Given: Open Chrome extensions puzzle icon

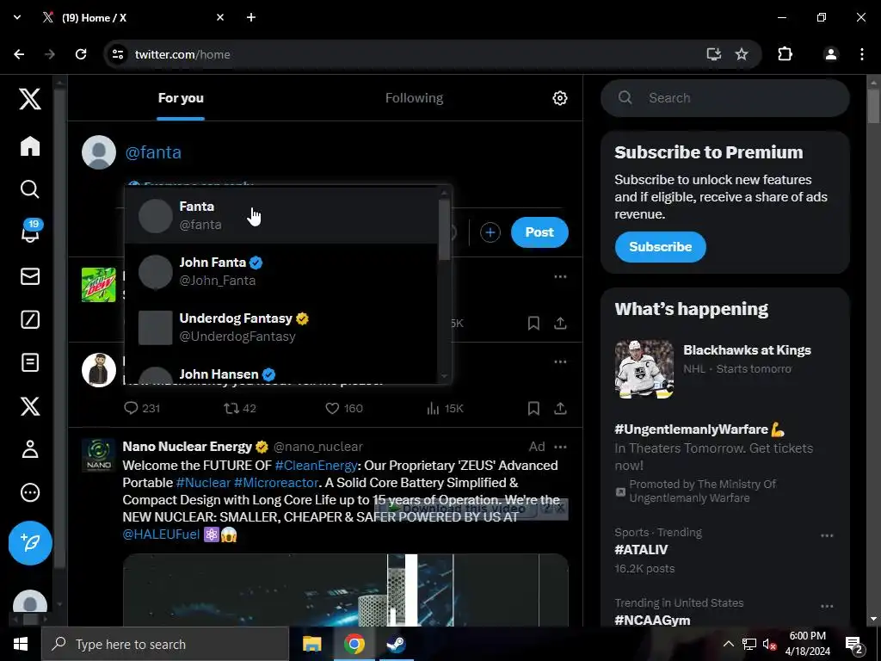Looking at the screenshot, I should tap(785, 54).
